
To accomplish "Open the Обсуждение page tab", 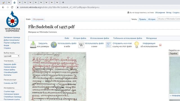I will coord(38,19).
